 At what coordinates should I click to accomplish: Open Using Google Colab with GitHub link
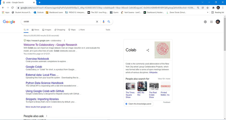(45, 91)
